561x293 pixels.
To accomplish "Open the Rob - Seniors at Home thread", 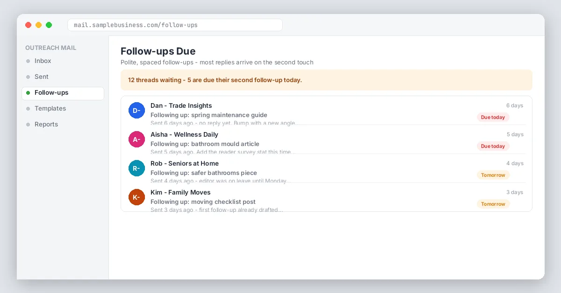I will click(x=326, y=168).
